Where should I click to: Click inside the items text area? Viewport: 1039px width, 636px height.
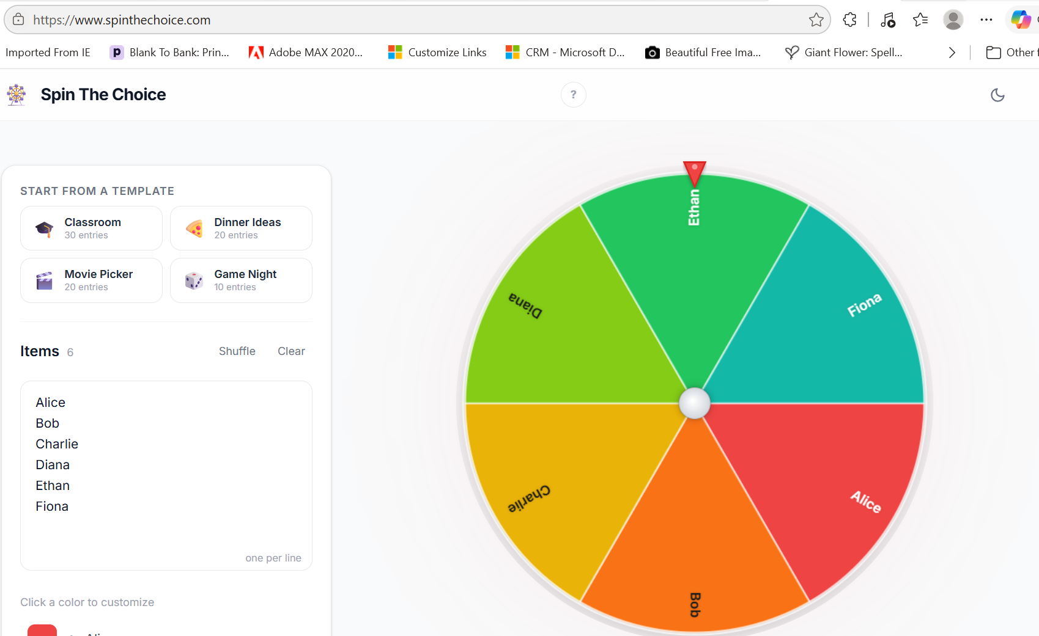pyautogui.click(x=166, y=475)
